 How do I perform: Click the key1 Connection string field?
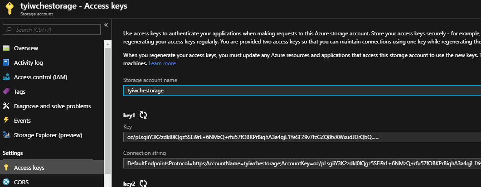tap(302, 163)
